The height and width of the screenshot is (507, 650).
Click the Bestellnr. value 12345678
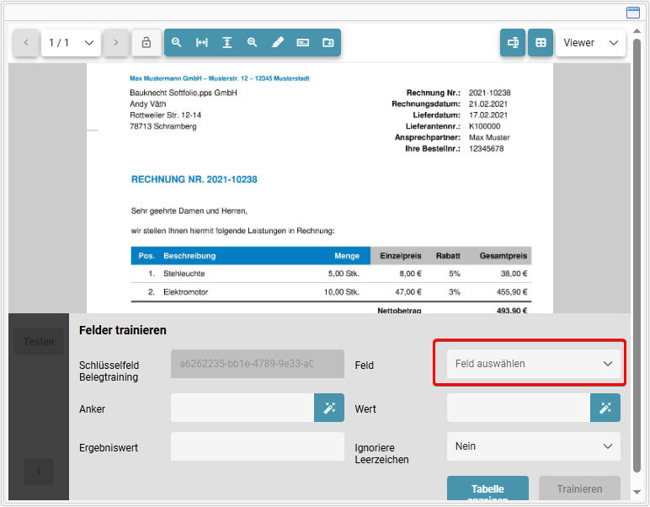pyautogui.click(x=487, y=149)
